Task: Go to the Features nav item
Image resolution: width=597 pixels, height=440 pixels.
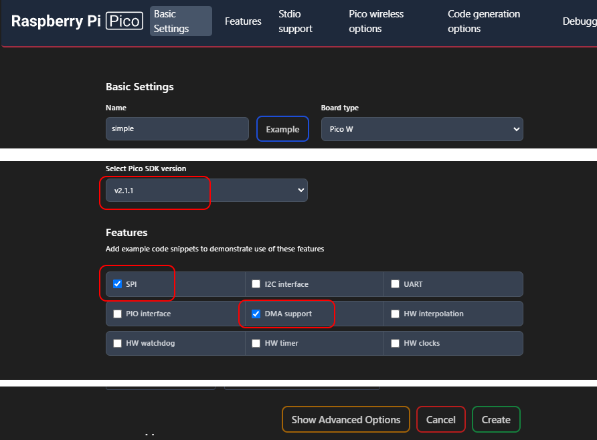Action: pyautogui.click(x=243, y=21)
